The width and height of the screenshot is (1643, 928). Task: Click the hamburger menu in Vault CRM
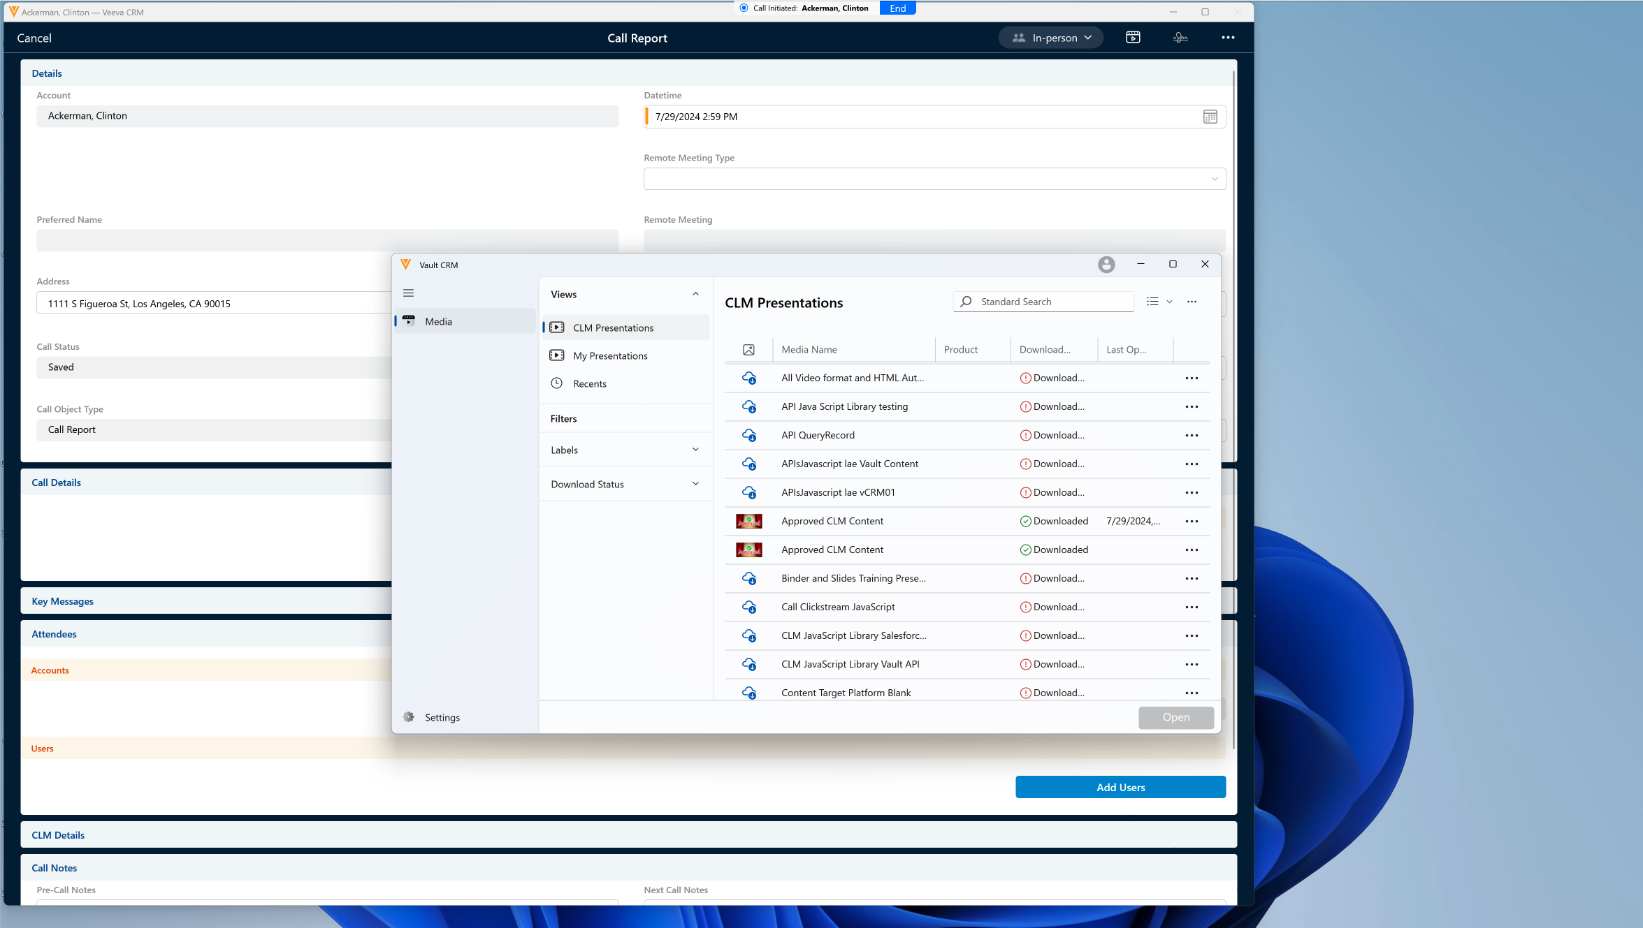point(409,293)
